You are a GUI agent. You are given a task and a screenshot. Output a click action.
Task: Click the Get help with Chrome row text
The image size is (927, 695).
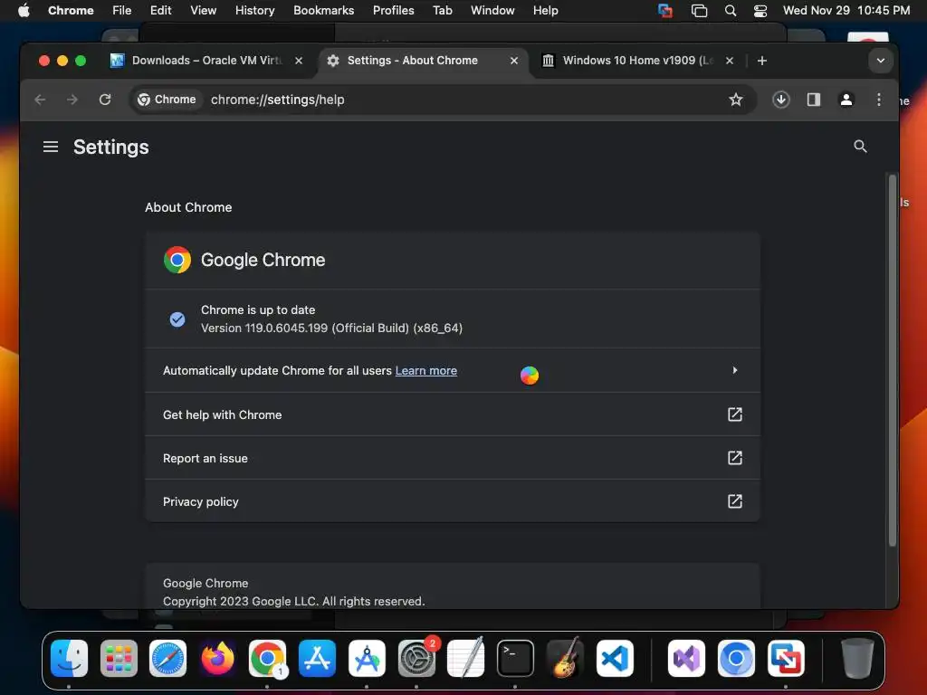(223, 414)
